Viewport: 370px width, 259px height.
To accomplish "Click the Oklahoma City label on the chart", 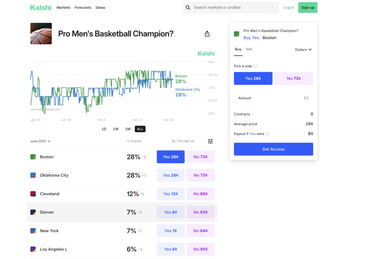I will click(x=188, y=90).
